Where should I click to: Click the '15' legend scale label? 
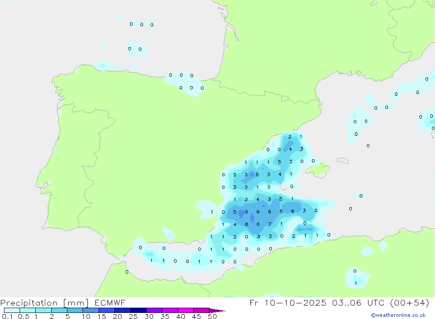click(x=102, y=316)
